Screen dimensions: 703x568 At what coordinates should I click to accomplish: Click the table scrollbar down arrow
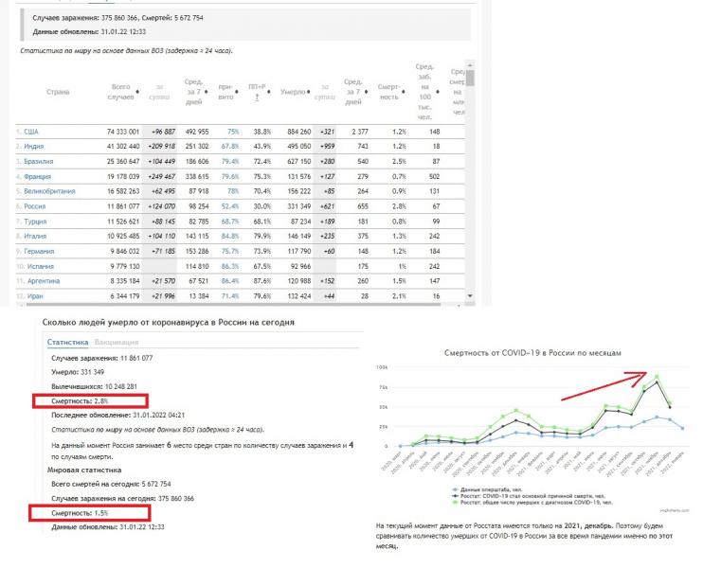pos(470,295)
